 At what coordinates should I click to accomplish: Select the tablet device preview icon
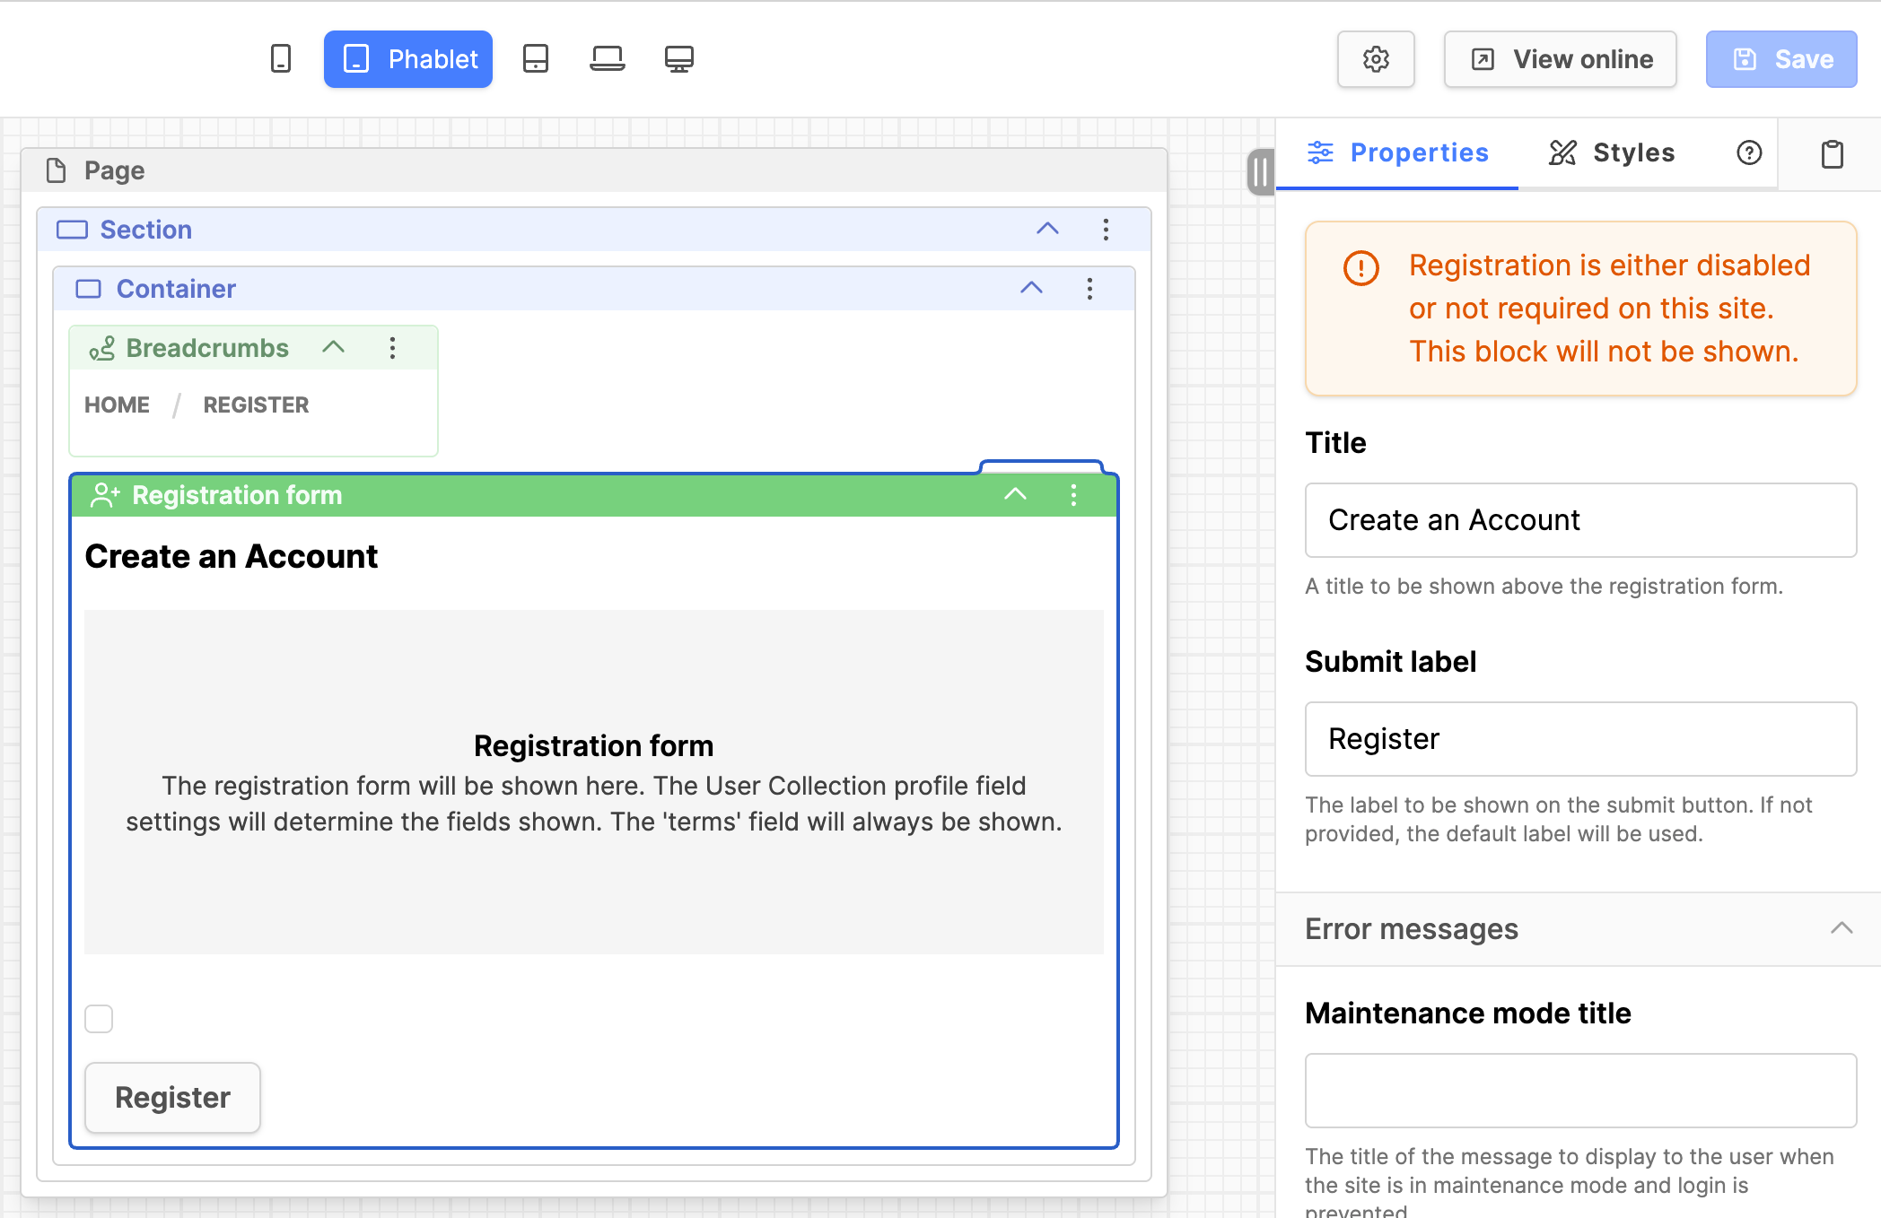536,59
